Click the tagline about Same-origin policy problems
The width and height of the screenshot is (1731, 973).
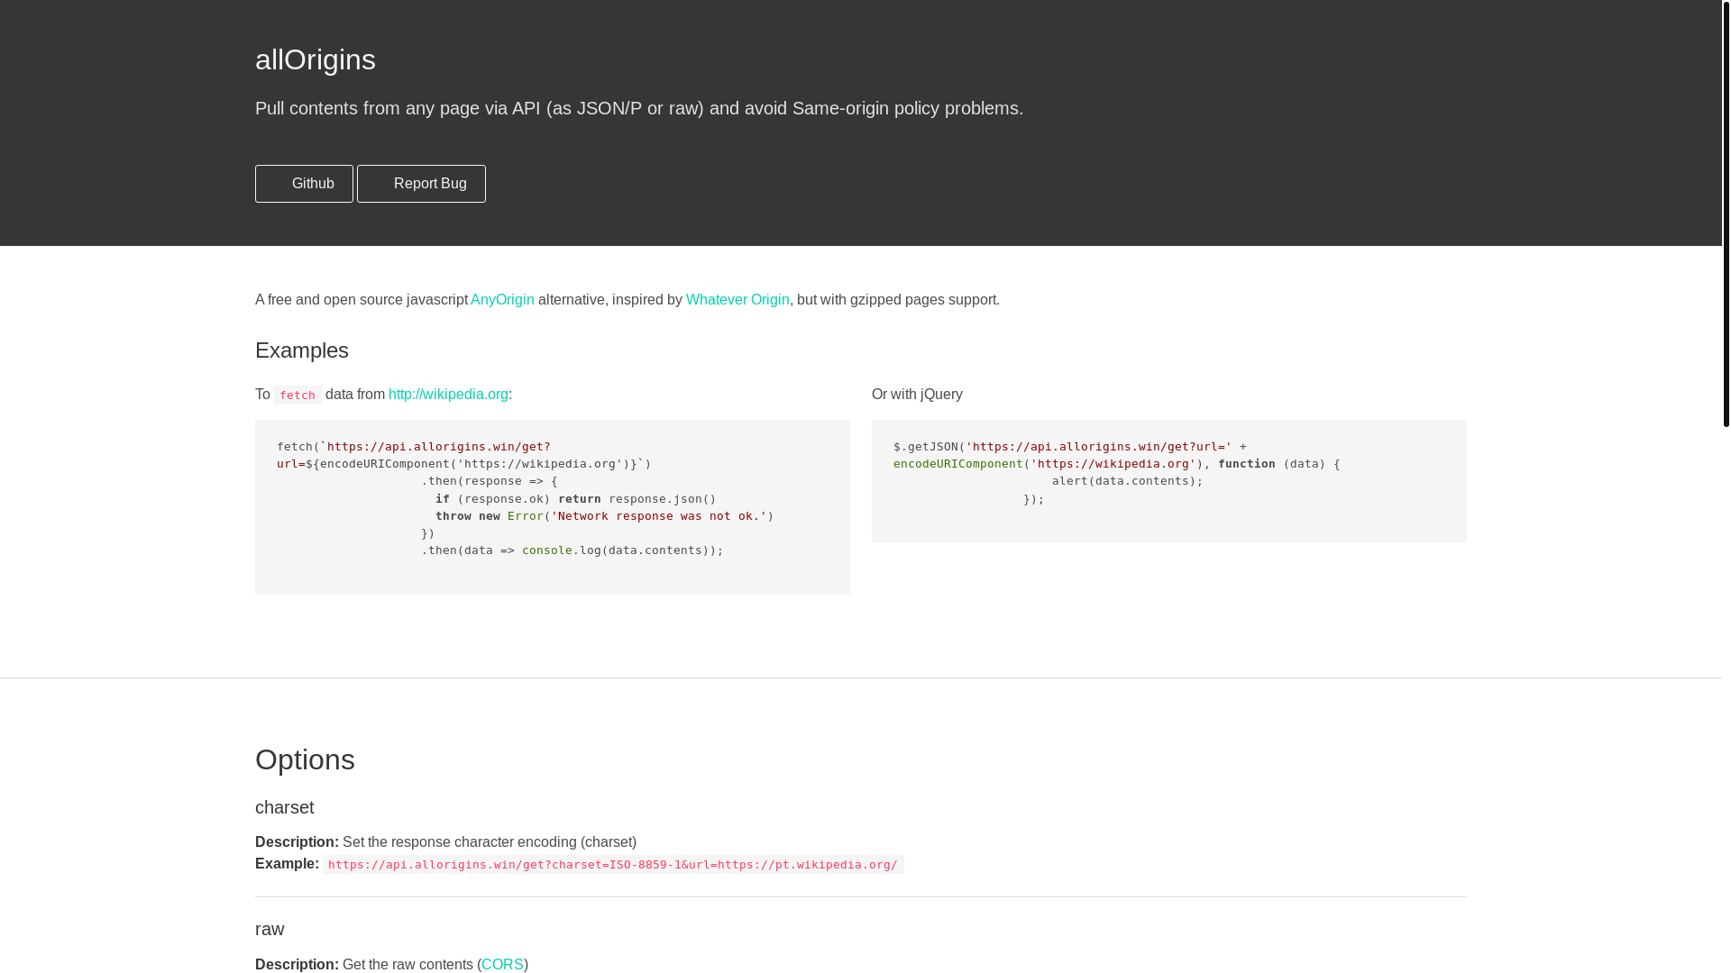(639, 108)
